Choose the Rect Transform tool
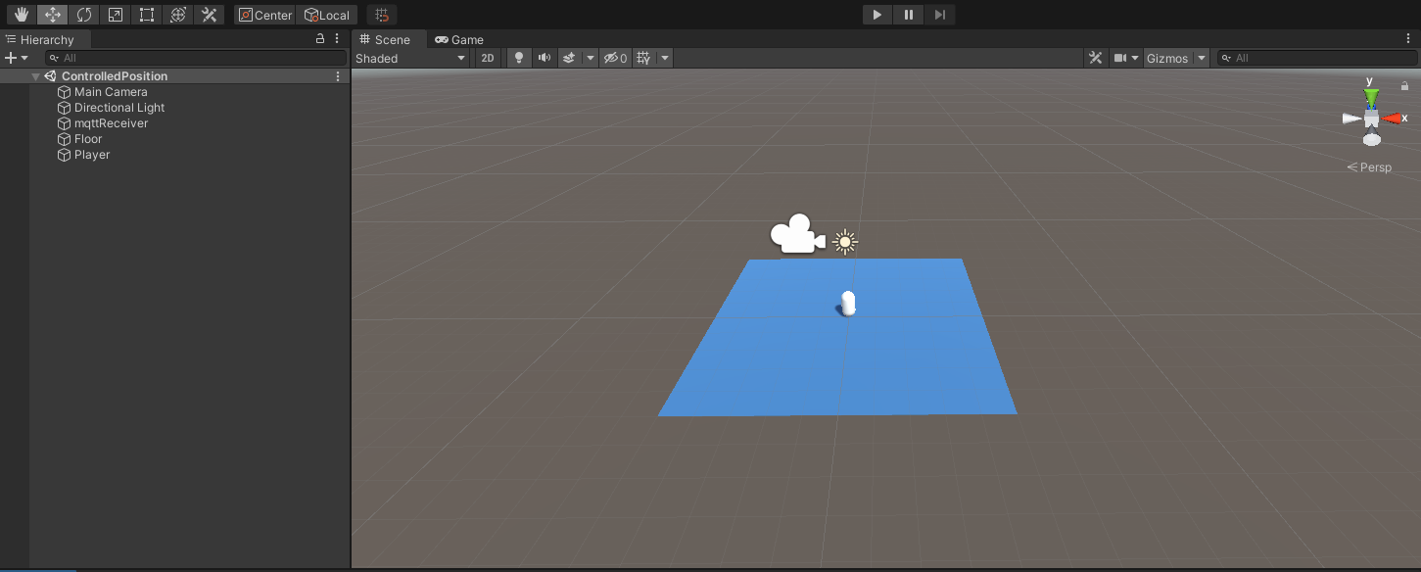 [x=147, y=15]
